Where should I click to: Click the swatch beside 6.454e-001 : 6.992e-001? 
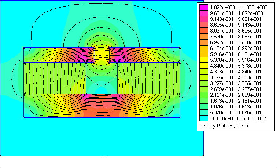click(x=204, y=48)
